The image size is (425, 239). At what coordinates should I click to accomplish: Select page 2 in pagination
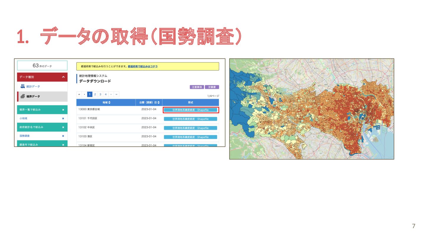pyautogui.click(x=95, y=94)
